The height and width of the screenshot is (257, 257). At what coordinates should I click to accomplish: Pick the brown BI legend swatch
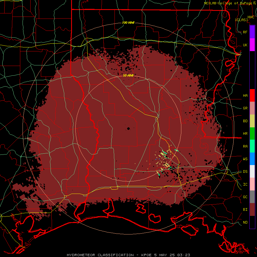252,210
